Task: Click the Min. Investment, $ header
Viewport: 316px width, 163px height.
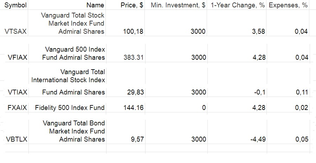Action: click(178, 5)
